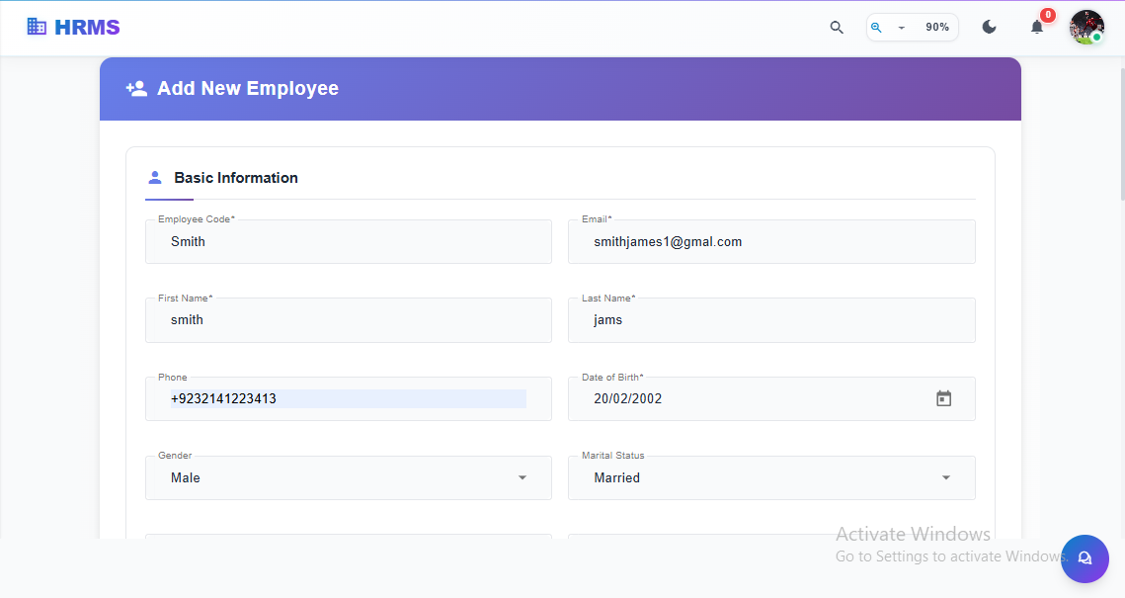Focus the Employee Code input field
The image size is (1125, 598).
point(349,242)
